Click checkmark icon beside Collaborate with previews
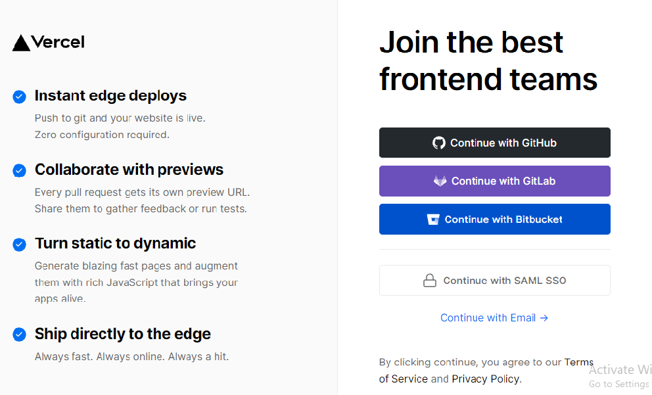The width and height of the screenshot is (652, 395). [x=19, y=170]
